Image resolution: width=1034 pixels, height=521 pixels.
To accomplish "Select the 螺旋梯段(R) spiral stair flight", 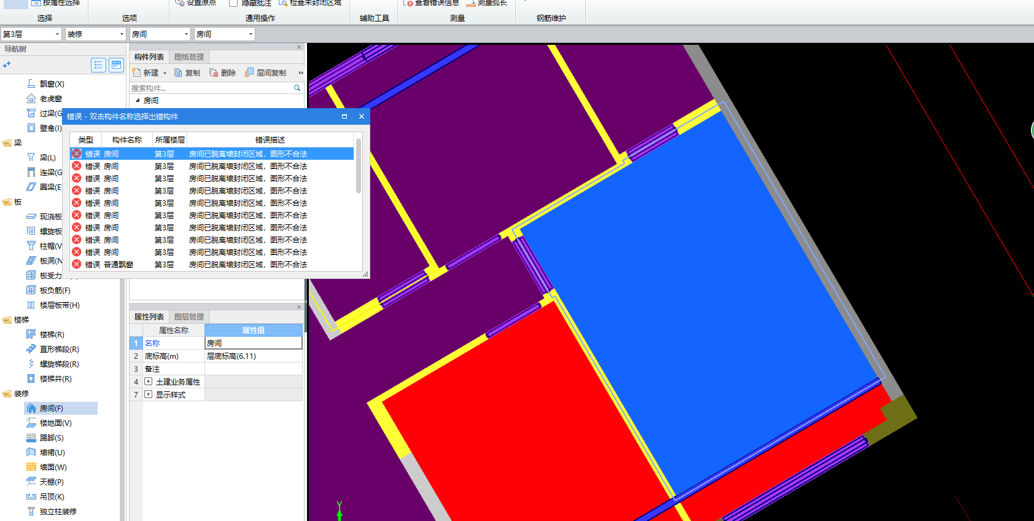I will point(53,364).
